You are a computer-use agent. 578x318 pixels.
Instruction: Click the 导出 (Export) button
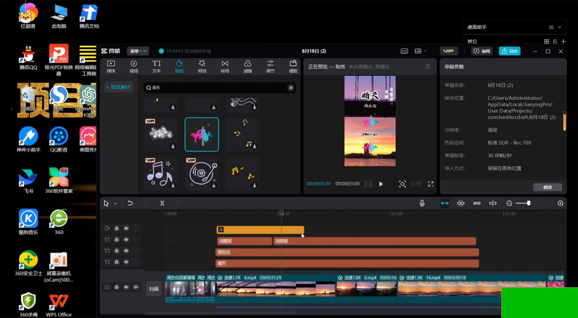[x=509, y=51]
